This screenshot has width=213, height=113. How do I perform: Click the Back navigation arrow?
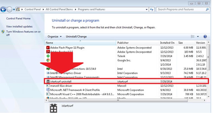point(3,10)
